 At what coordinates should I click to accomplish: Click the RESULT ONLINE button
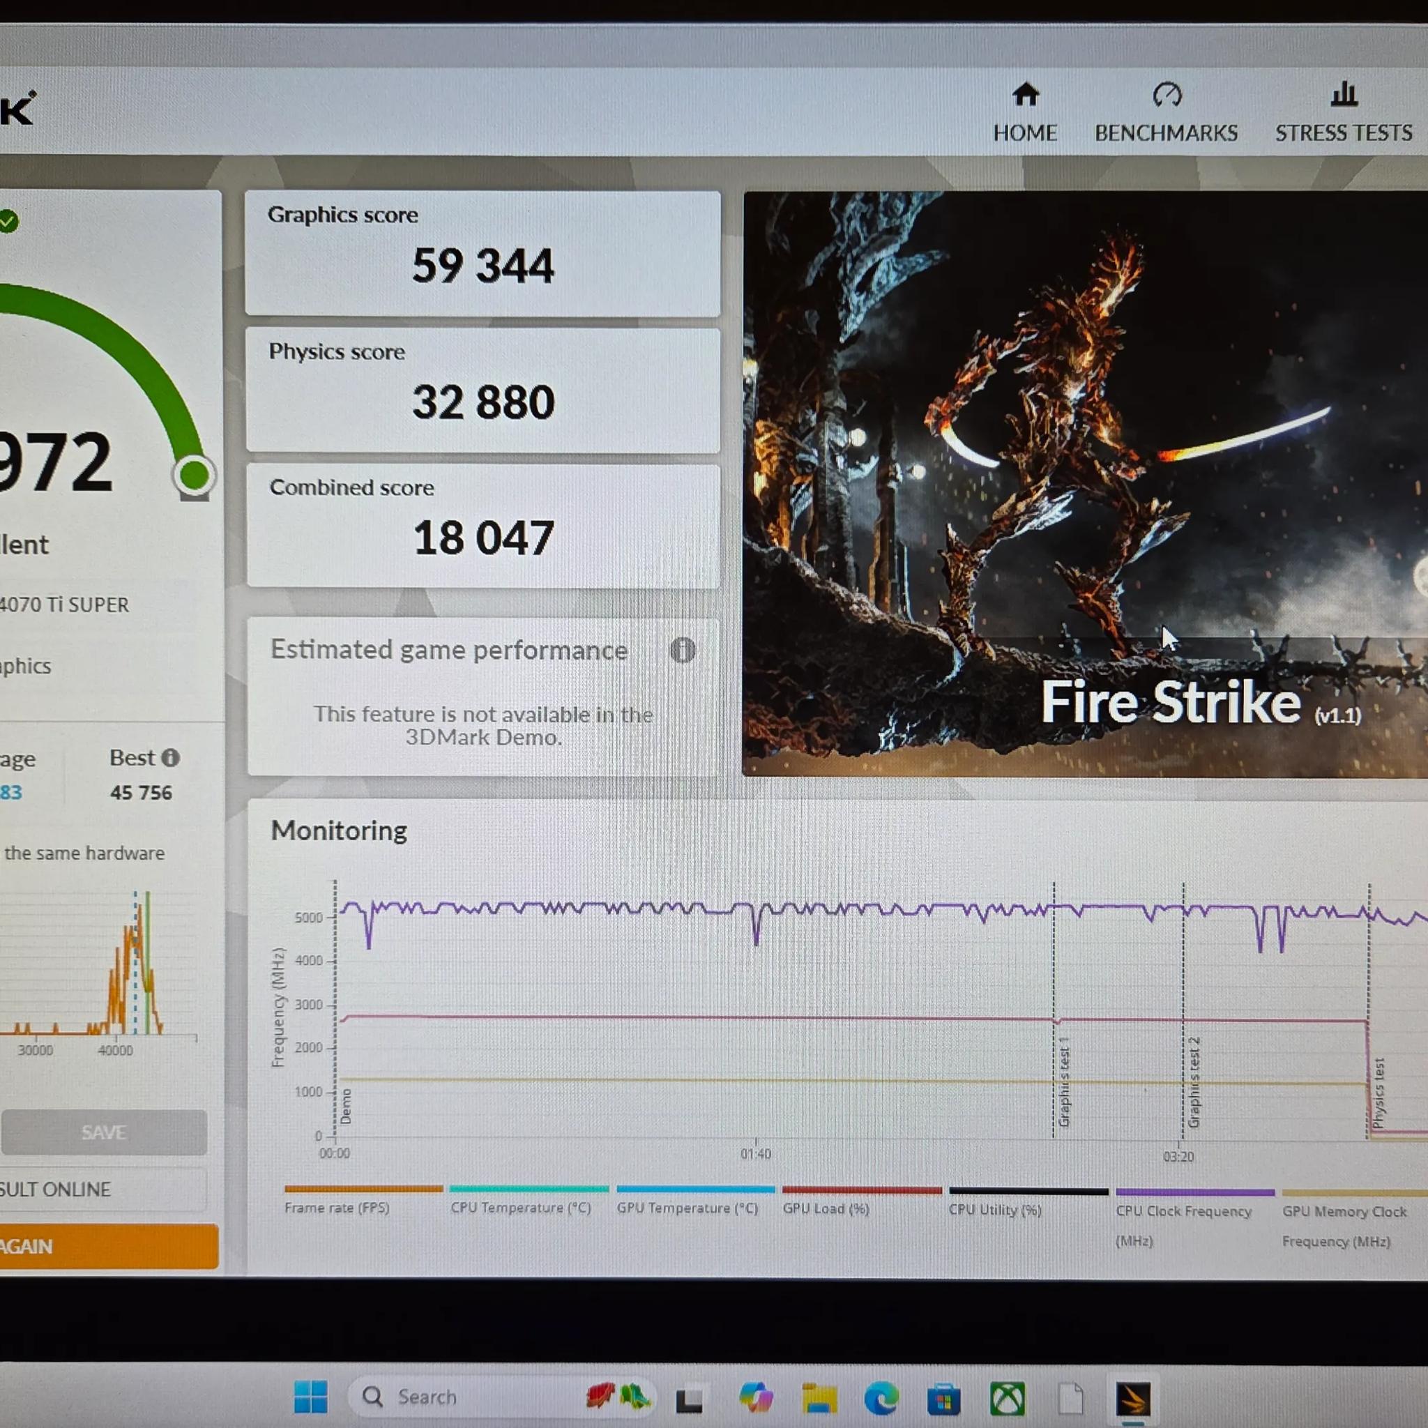click(102, 1190)
